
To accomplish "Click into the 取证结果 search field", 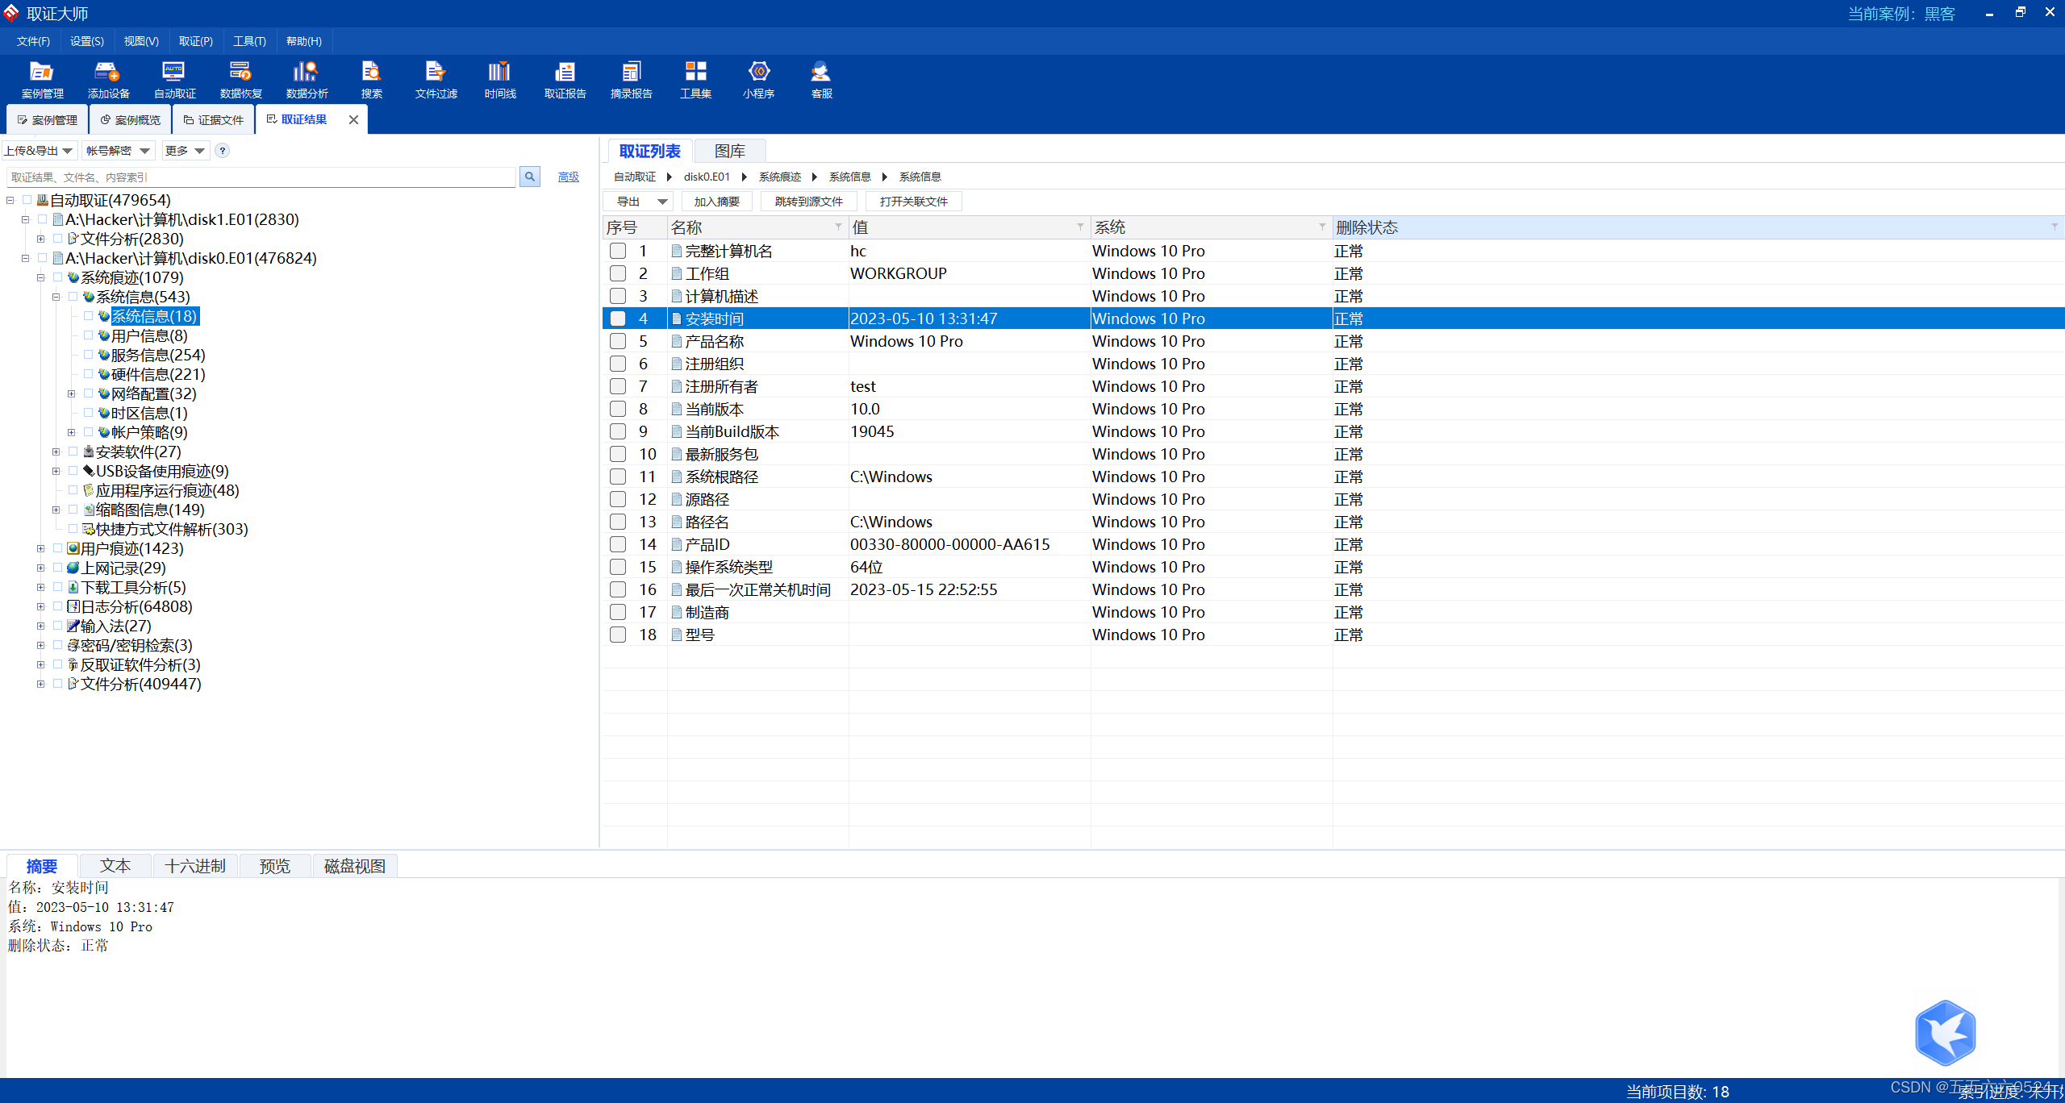I will click(260, 177).
